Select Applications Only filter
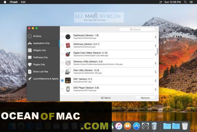The width and height of the screenshot is (197, 132). pos(43,43)
